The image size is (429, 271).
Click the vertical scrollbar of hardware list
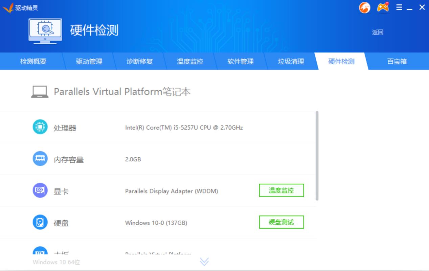(x=317, y=156)
